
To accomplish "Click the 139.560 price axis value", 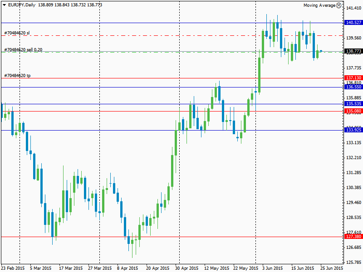I will pos(353,38).
